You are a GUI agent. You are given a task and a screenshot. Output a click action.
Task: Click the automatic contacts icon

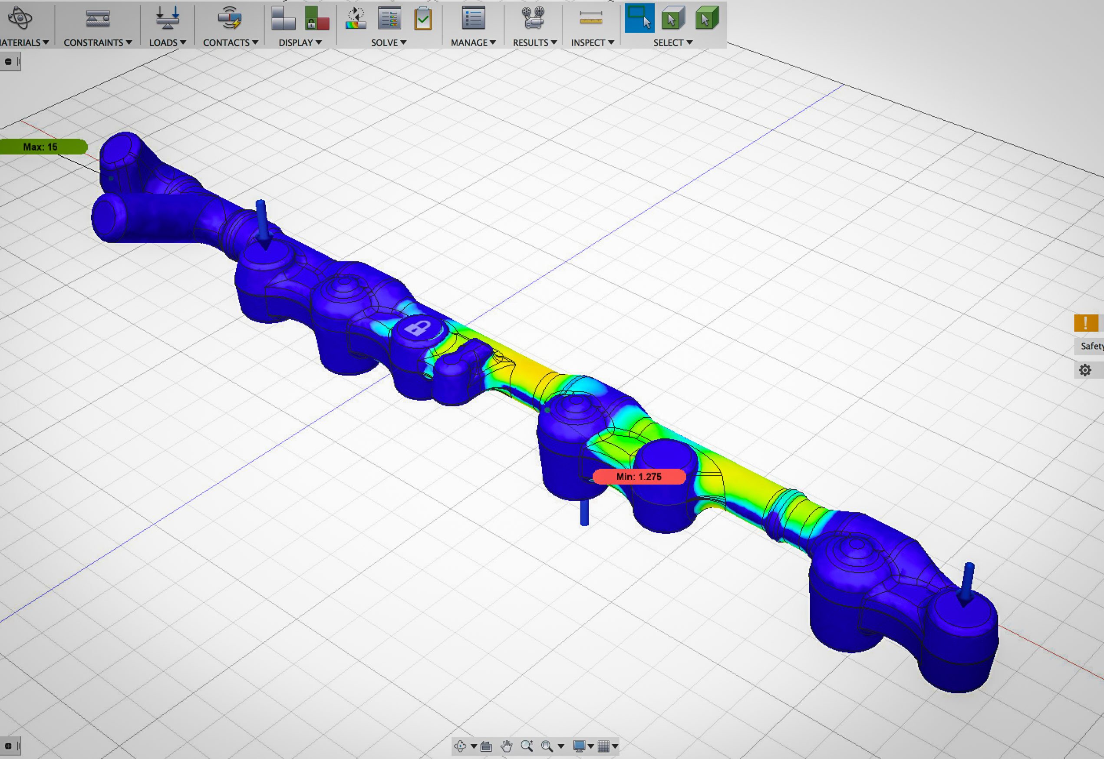[x=230, y=18]
